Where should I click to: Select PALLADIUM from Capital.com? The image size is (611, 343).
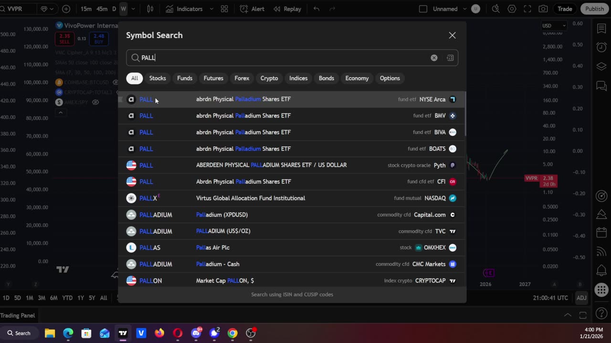pyautogui.click(x=292, y=215)
